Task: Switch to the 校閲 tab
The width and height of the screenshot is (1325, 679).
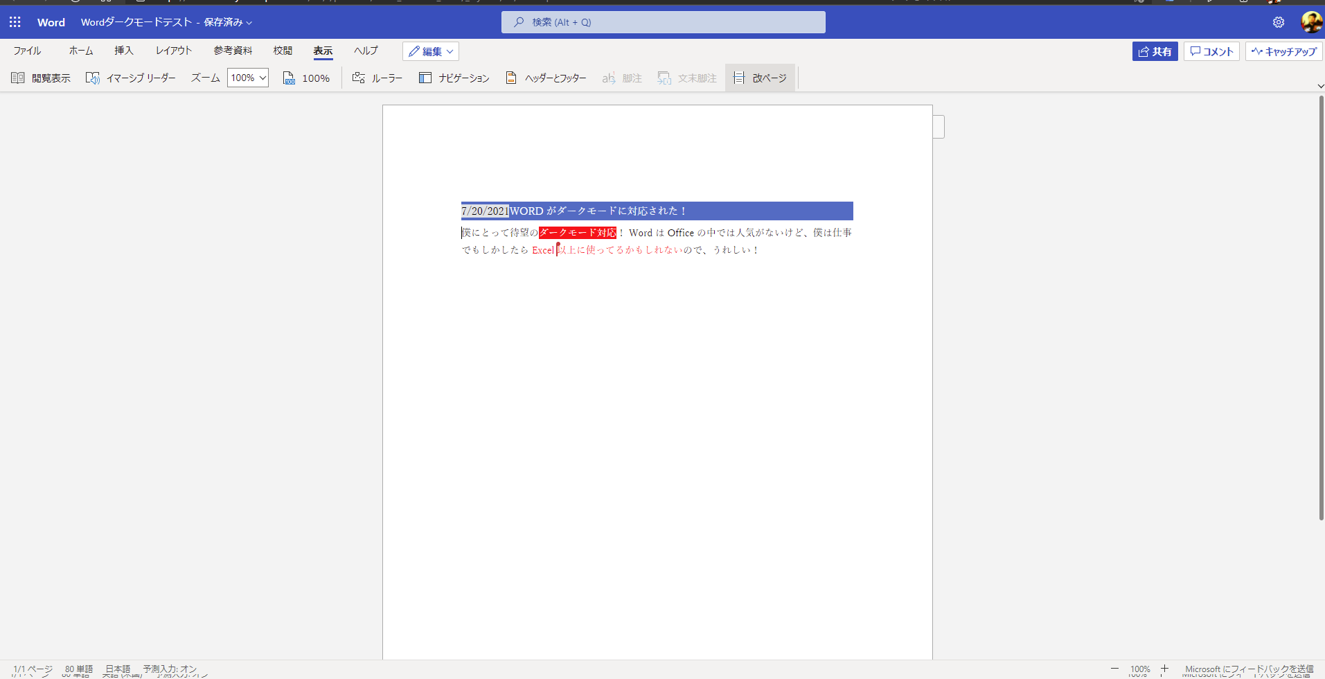Action: click(283, 51)
